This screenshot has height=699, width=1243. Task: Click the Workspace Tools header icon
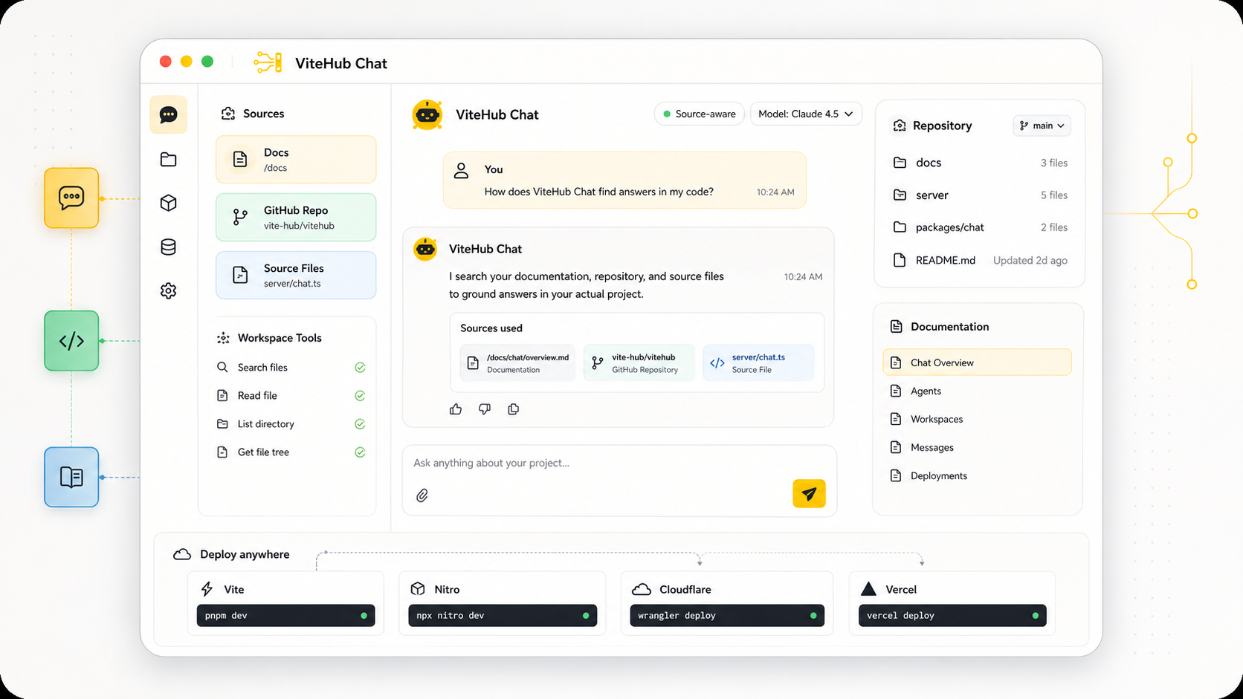(x=223, y=338)
